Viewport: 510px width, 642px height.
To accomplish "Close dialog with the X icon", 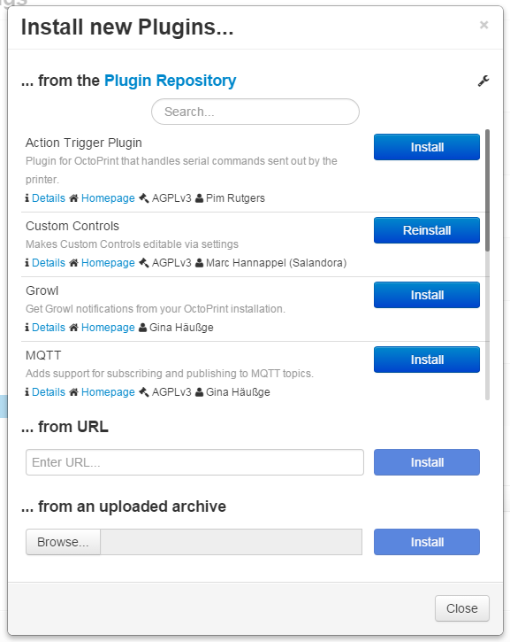I will click(483, 25).
